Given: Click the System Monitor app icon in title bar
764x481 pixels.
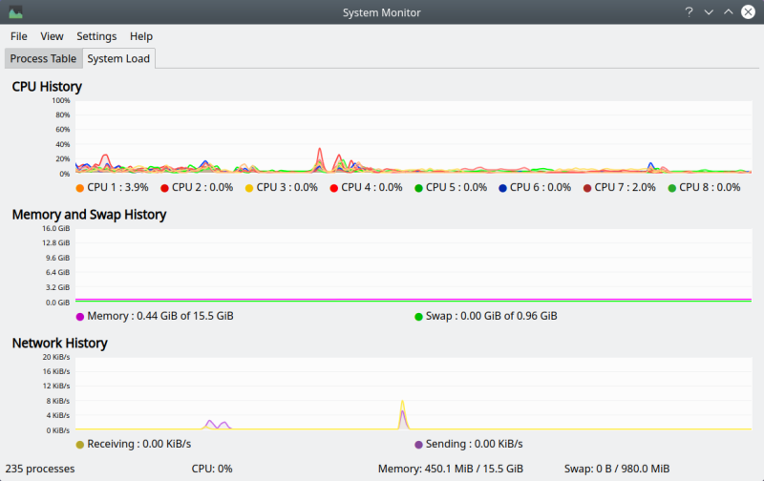Looking at the screenshot, I should [15, 12].
